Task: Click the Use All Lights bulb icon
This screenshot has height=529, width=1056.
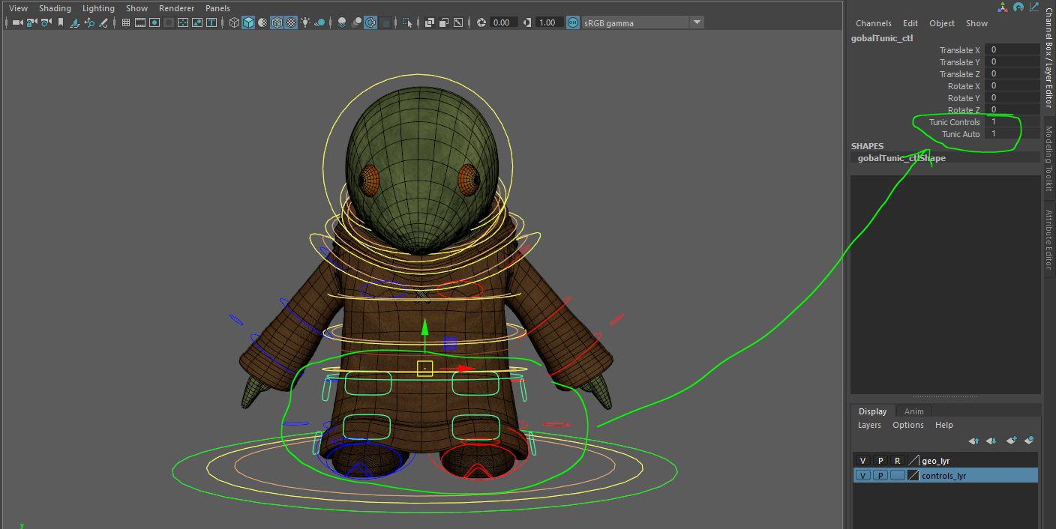Action: (x=305, y=22)
